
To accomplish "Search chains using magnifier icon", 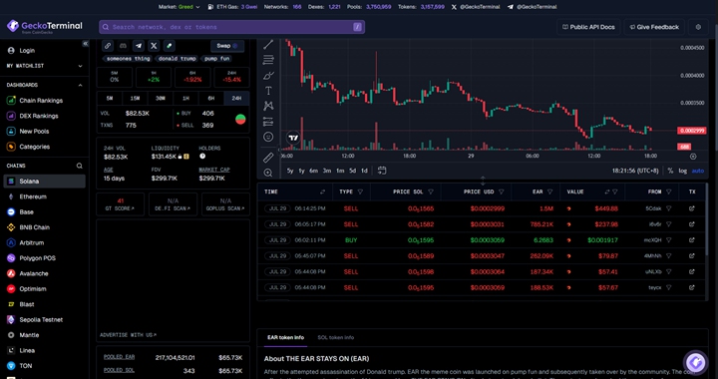I will click(79, 166).
